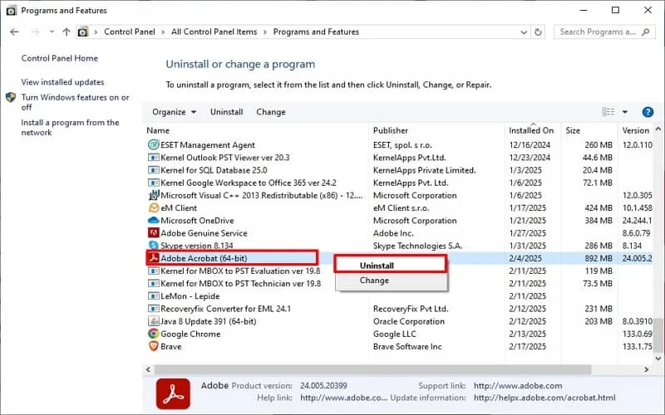The height and width of the screenshot is (415, 665).
Task: Sort by the Installed On column header
Action: point(533,130)
